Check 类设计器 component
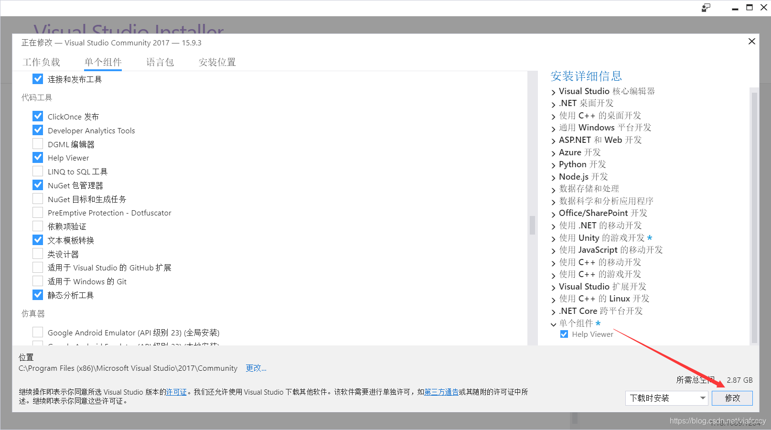Viewport: 771px width, 430px height. coord(38,254)
